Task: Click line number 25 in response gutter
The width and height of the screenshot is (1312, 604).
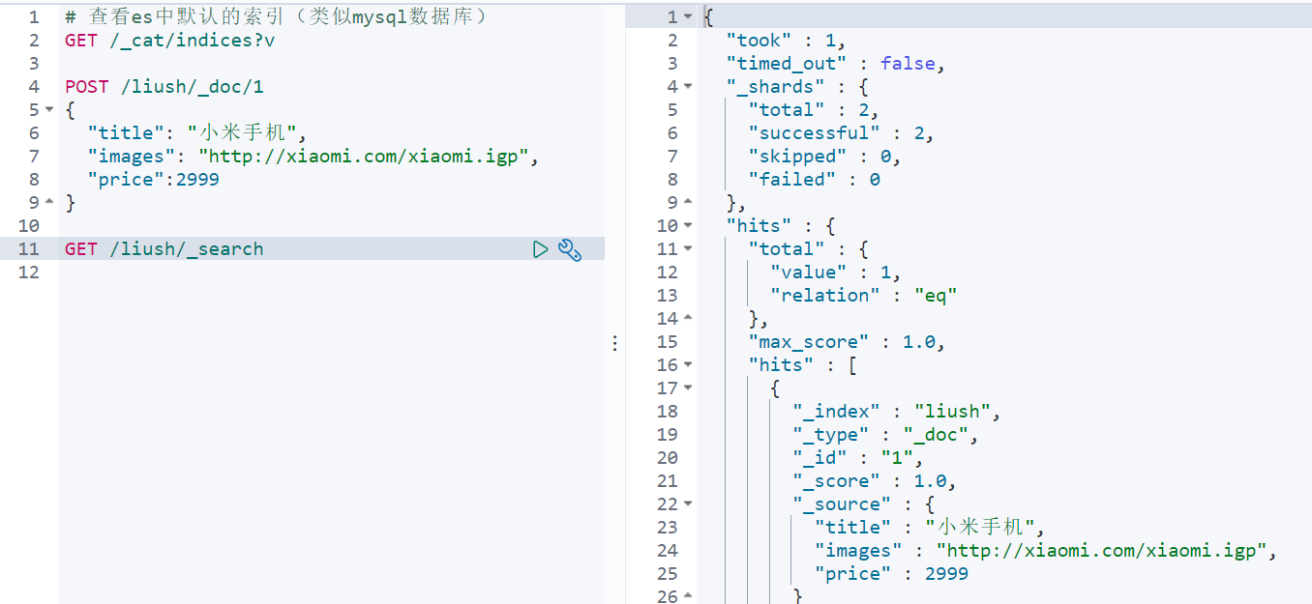Action: point(668,574)
